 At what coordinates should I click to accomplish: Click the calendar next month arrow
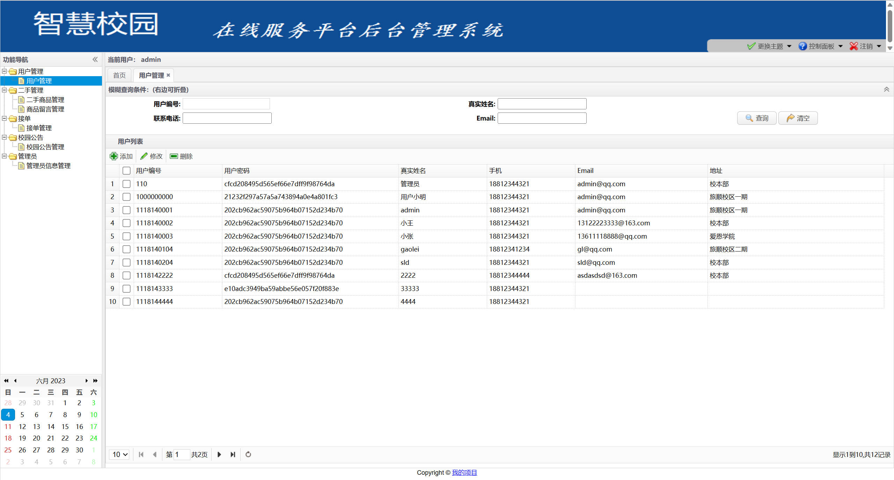(86, 380)
